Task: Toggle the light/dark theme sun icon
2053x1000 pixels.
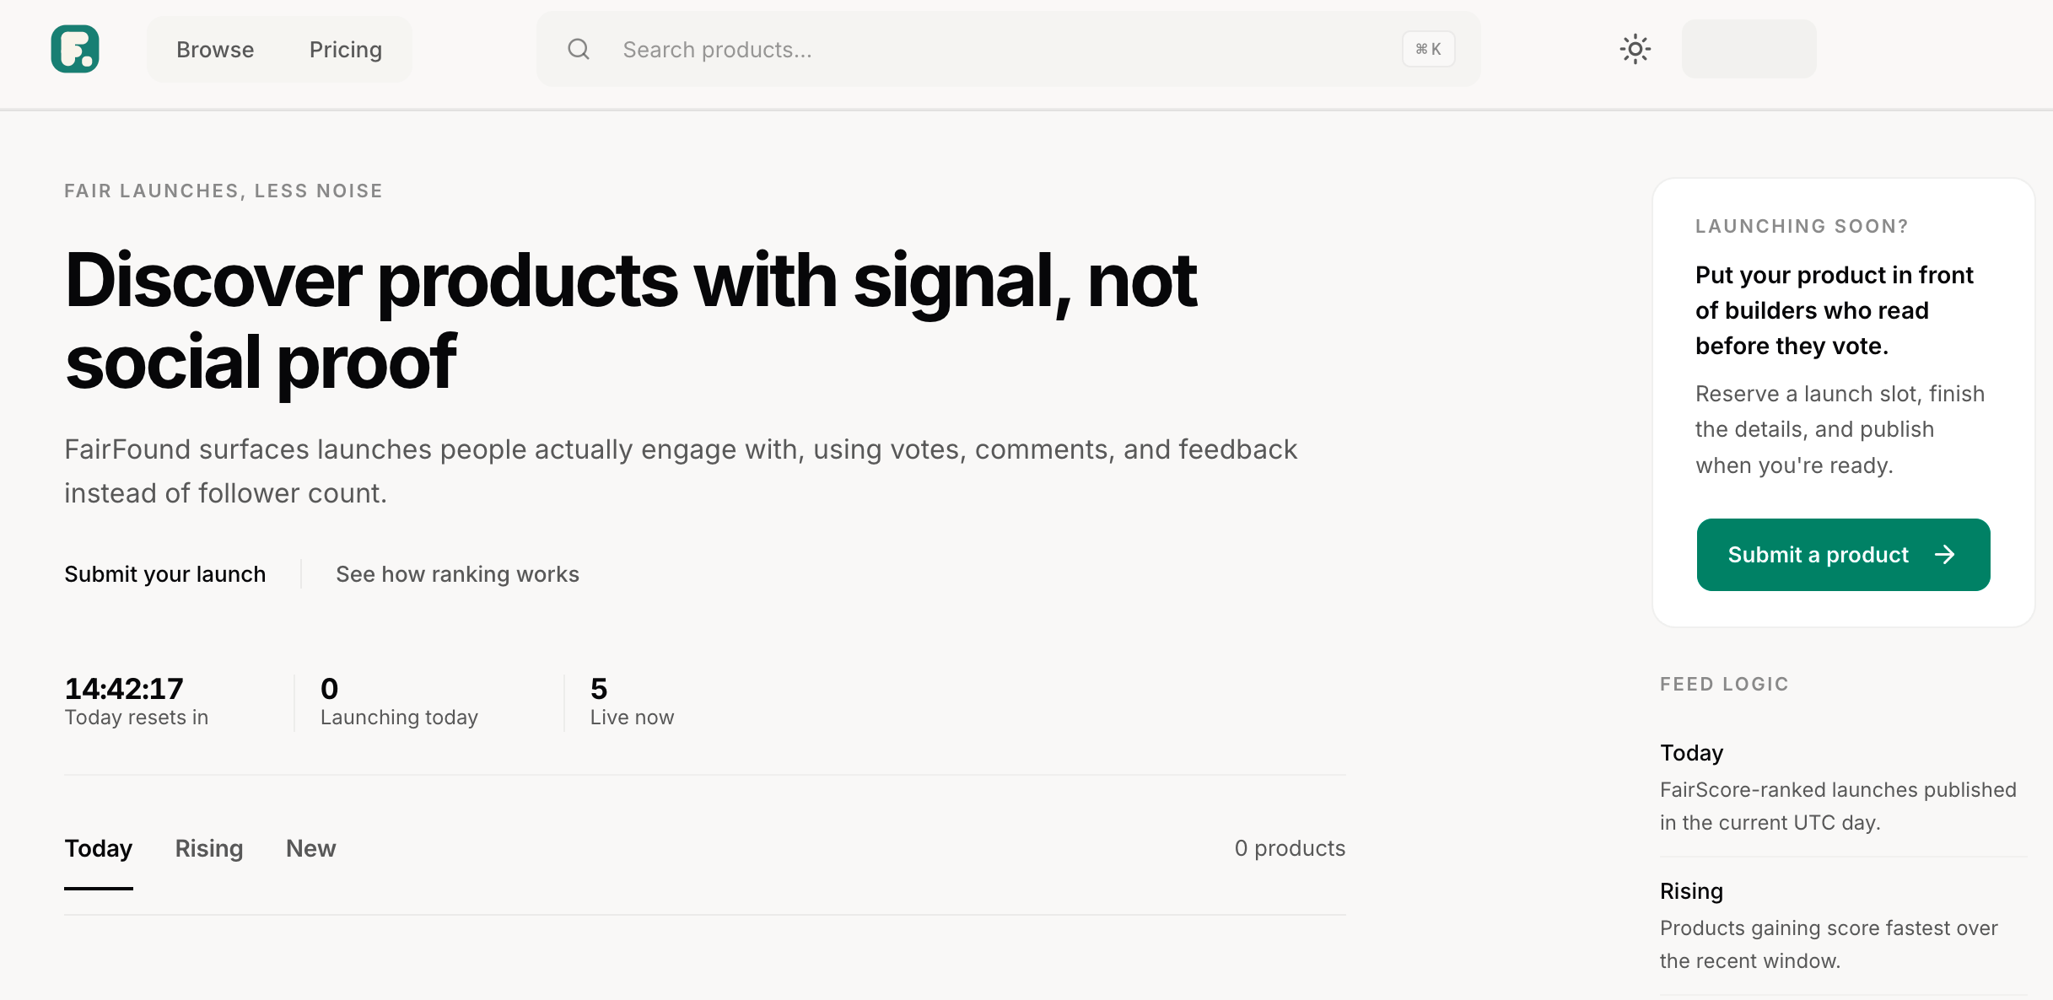Action: click(x=1635, y=49)
